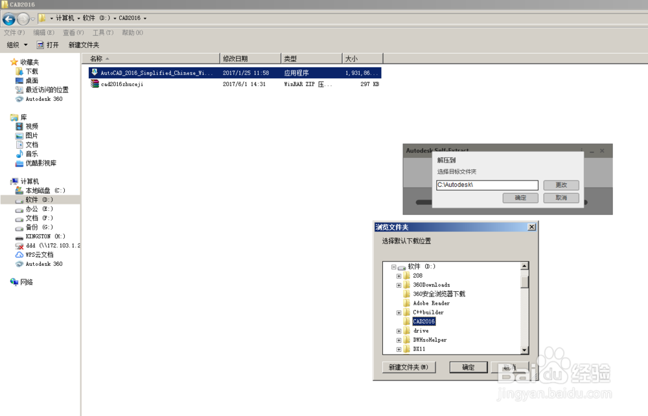Cancel extraction with 取消 in 解压到 dialog
Screen dimensions: 648x416
[561, 198]
